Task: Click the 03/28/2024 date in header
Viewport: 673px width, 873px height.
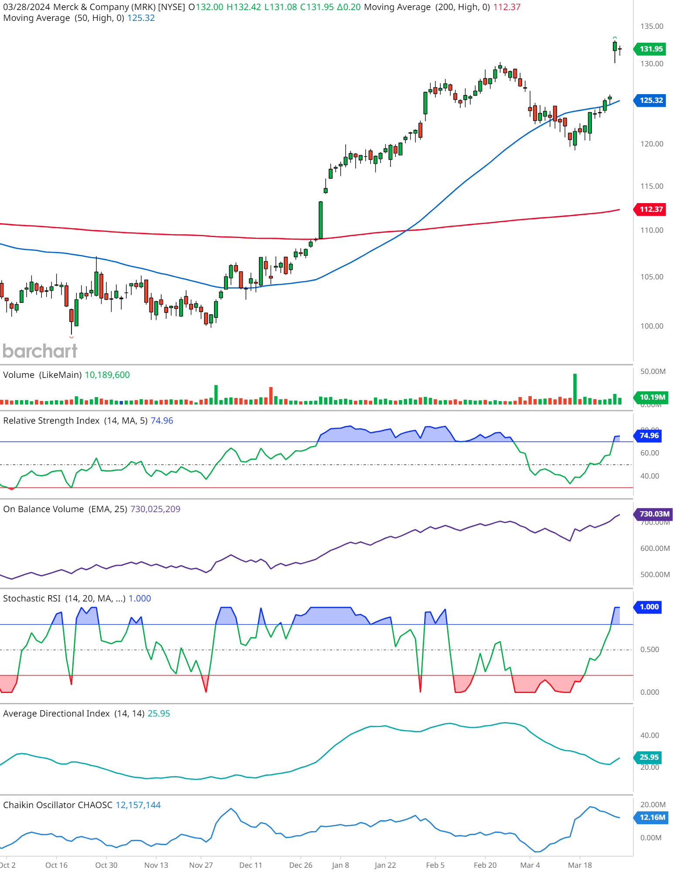Action: click(x=27, y=7)
